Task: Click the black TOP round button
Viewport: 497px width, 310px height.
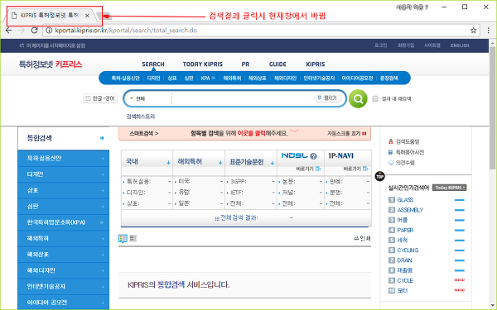Action: (379, 176)
